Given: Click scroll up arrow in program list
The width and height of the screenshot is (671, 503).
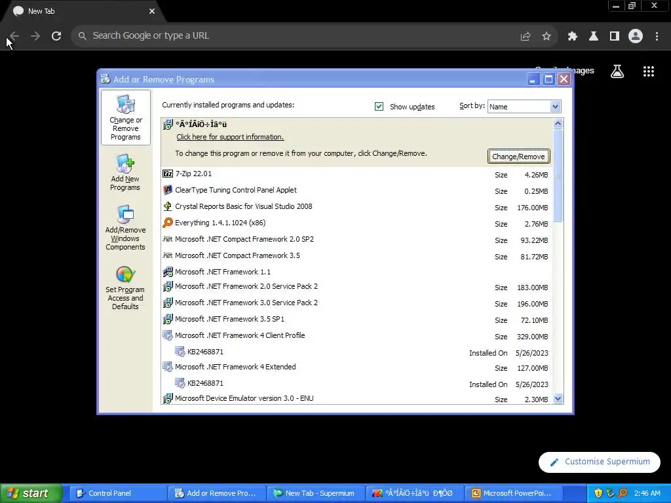Looking at the screenshot, I should [558, 124].
